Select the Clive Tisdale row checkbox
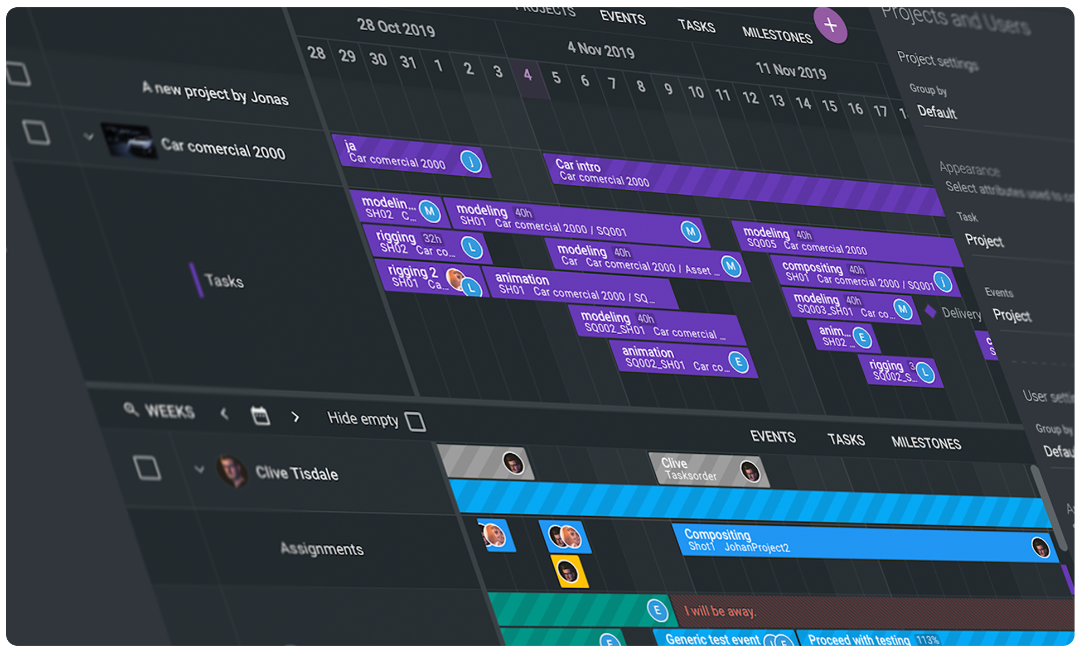Screen dimensions: 1079x653 click(x=147, y=468)
